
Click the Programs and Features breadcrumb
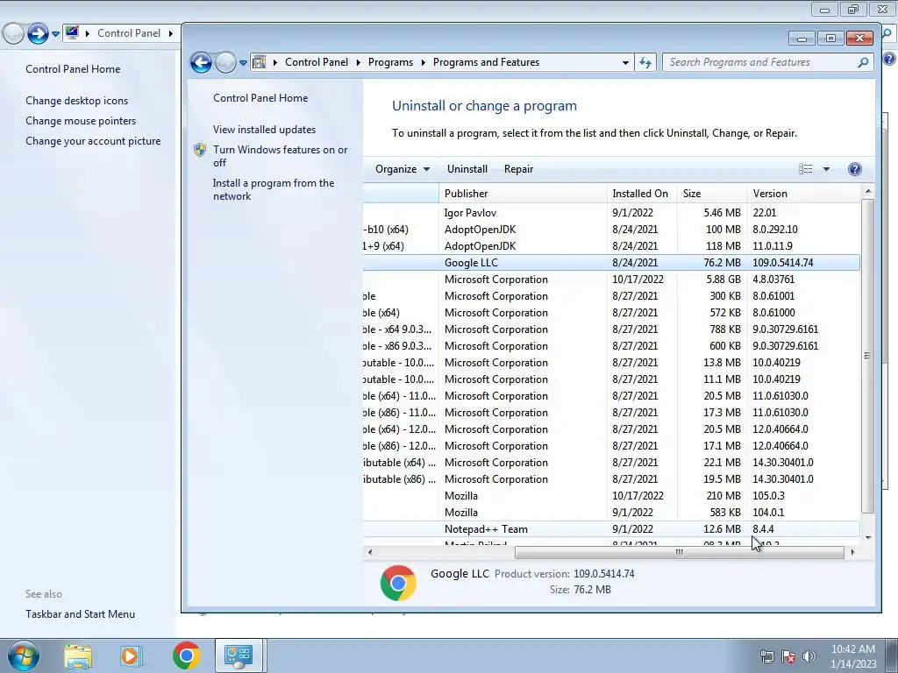pyautogui.click(x=486, y=62)
